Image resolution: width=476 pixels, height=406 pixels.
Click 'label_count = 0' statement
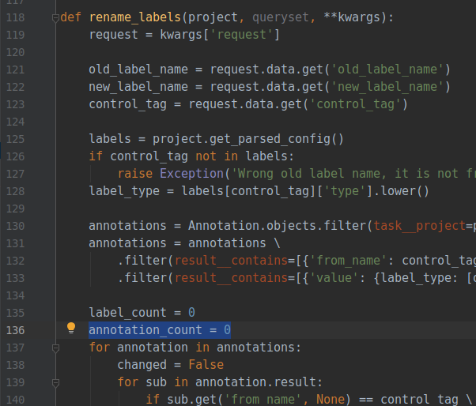[x=142, y=313]
